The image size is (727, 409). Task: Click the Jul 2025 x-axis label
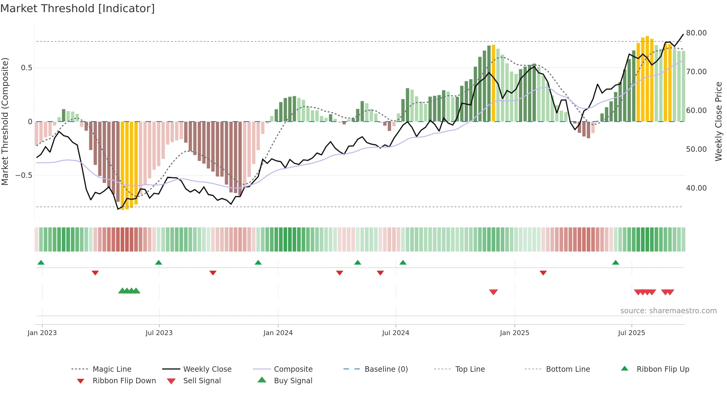tap(632, 333)
